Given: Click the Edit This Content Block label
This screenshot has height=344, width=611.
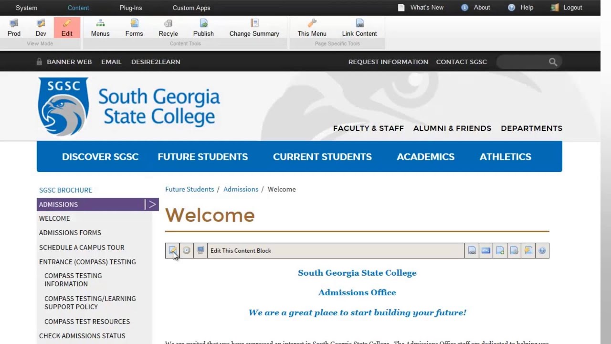Looking at the screenshot, I should coord(241,250).
